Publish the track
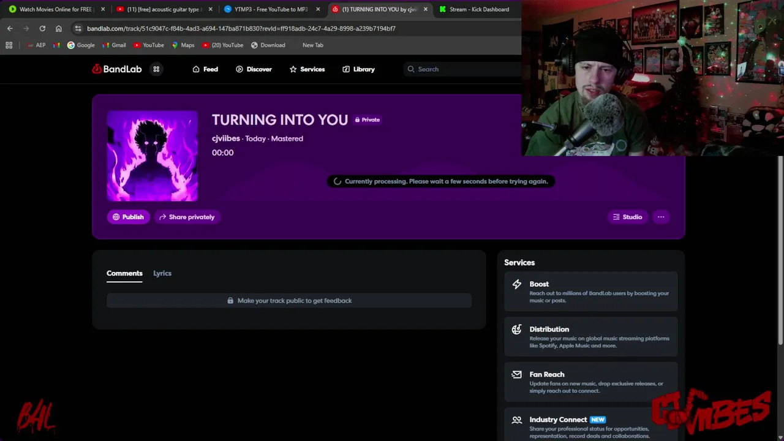The width and height of the screenshot is (784, 441). (128, 217)
